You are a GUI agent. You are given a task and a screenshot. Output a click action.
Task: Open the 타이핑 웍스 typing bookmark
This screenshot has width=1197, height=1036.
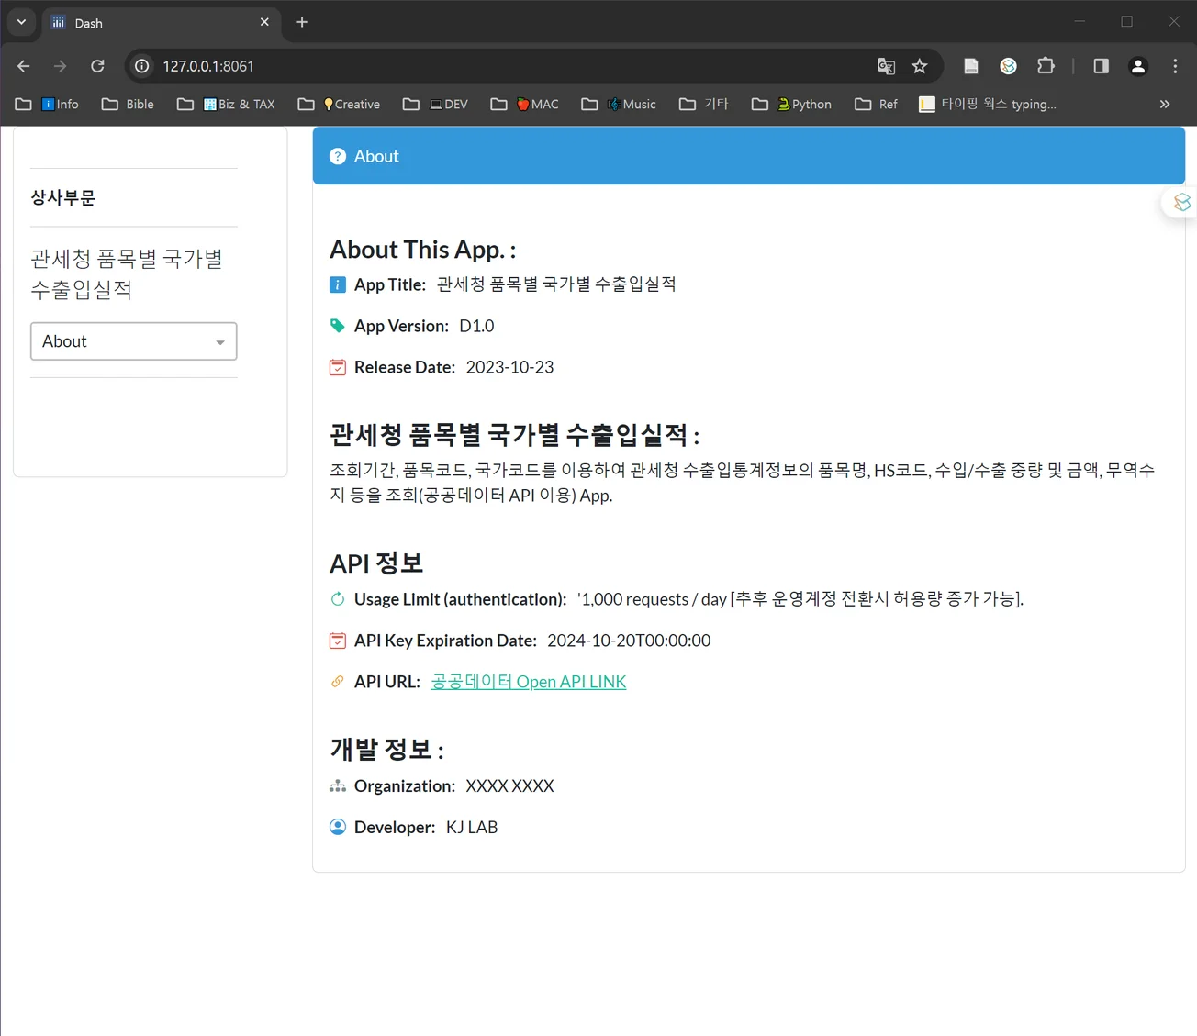(988, 105)
